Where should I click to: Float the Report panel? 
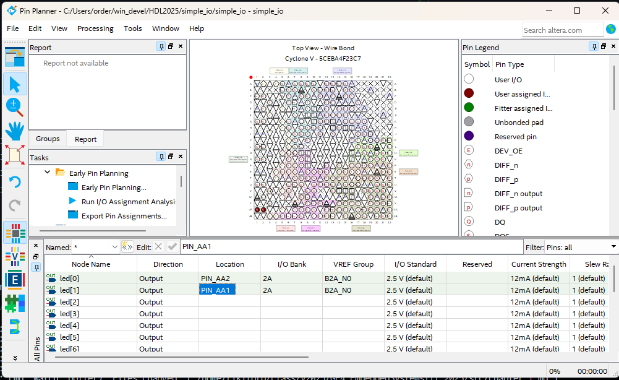tap(171, 46)
